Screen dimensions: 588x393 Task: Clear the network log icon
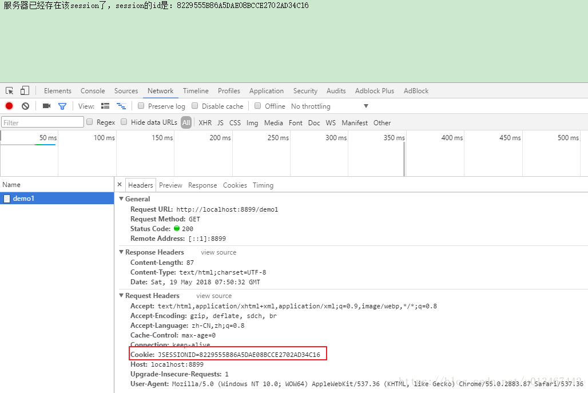pyautogui.click(x=25, y=106)
